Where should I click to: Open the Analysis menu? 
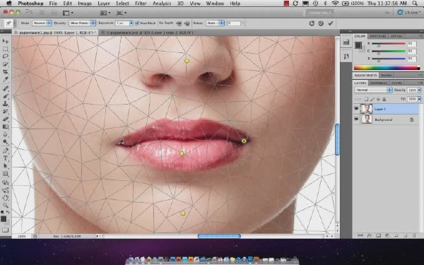pyautogui.click(x=163, y=4)
